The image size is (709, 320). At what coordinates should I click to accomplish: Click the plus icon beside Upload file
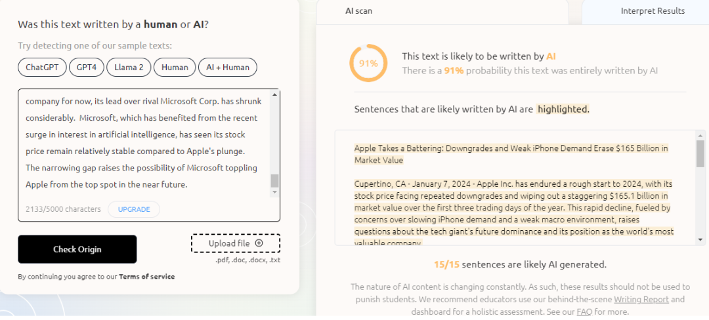pyautogui.click(x=259, y=243)
